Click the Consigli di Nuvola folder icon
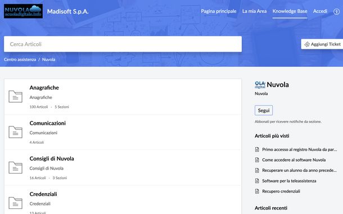This screenshot has width=343, height=214. tap(15, 167)
